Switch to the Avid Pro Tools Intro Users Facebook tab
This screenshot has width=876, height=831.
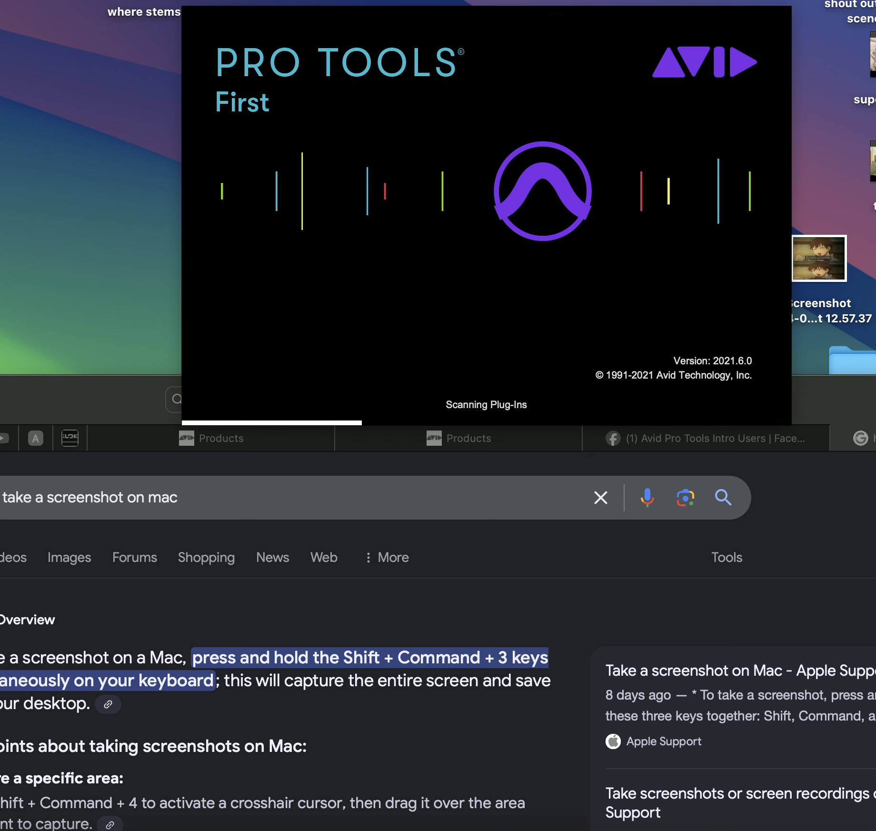coord(706,438)
